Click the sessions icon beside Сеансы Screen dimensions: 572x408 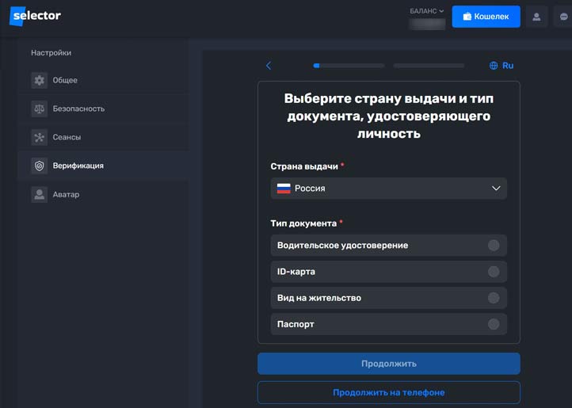40,137
